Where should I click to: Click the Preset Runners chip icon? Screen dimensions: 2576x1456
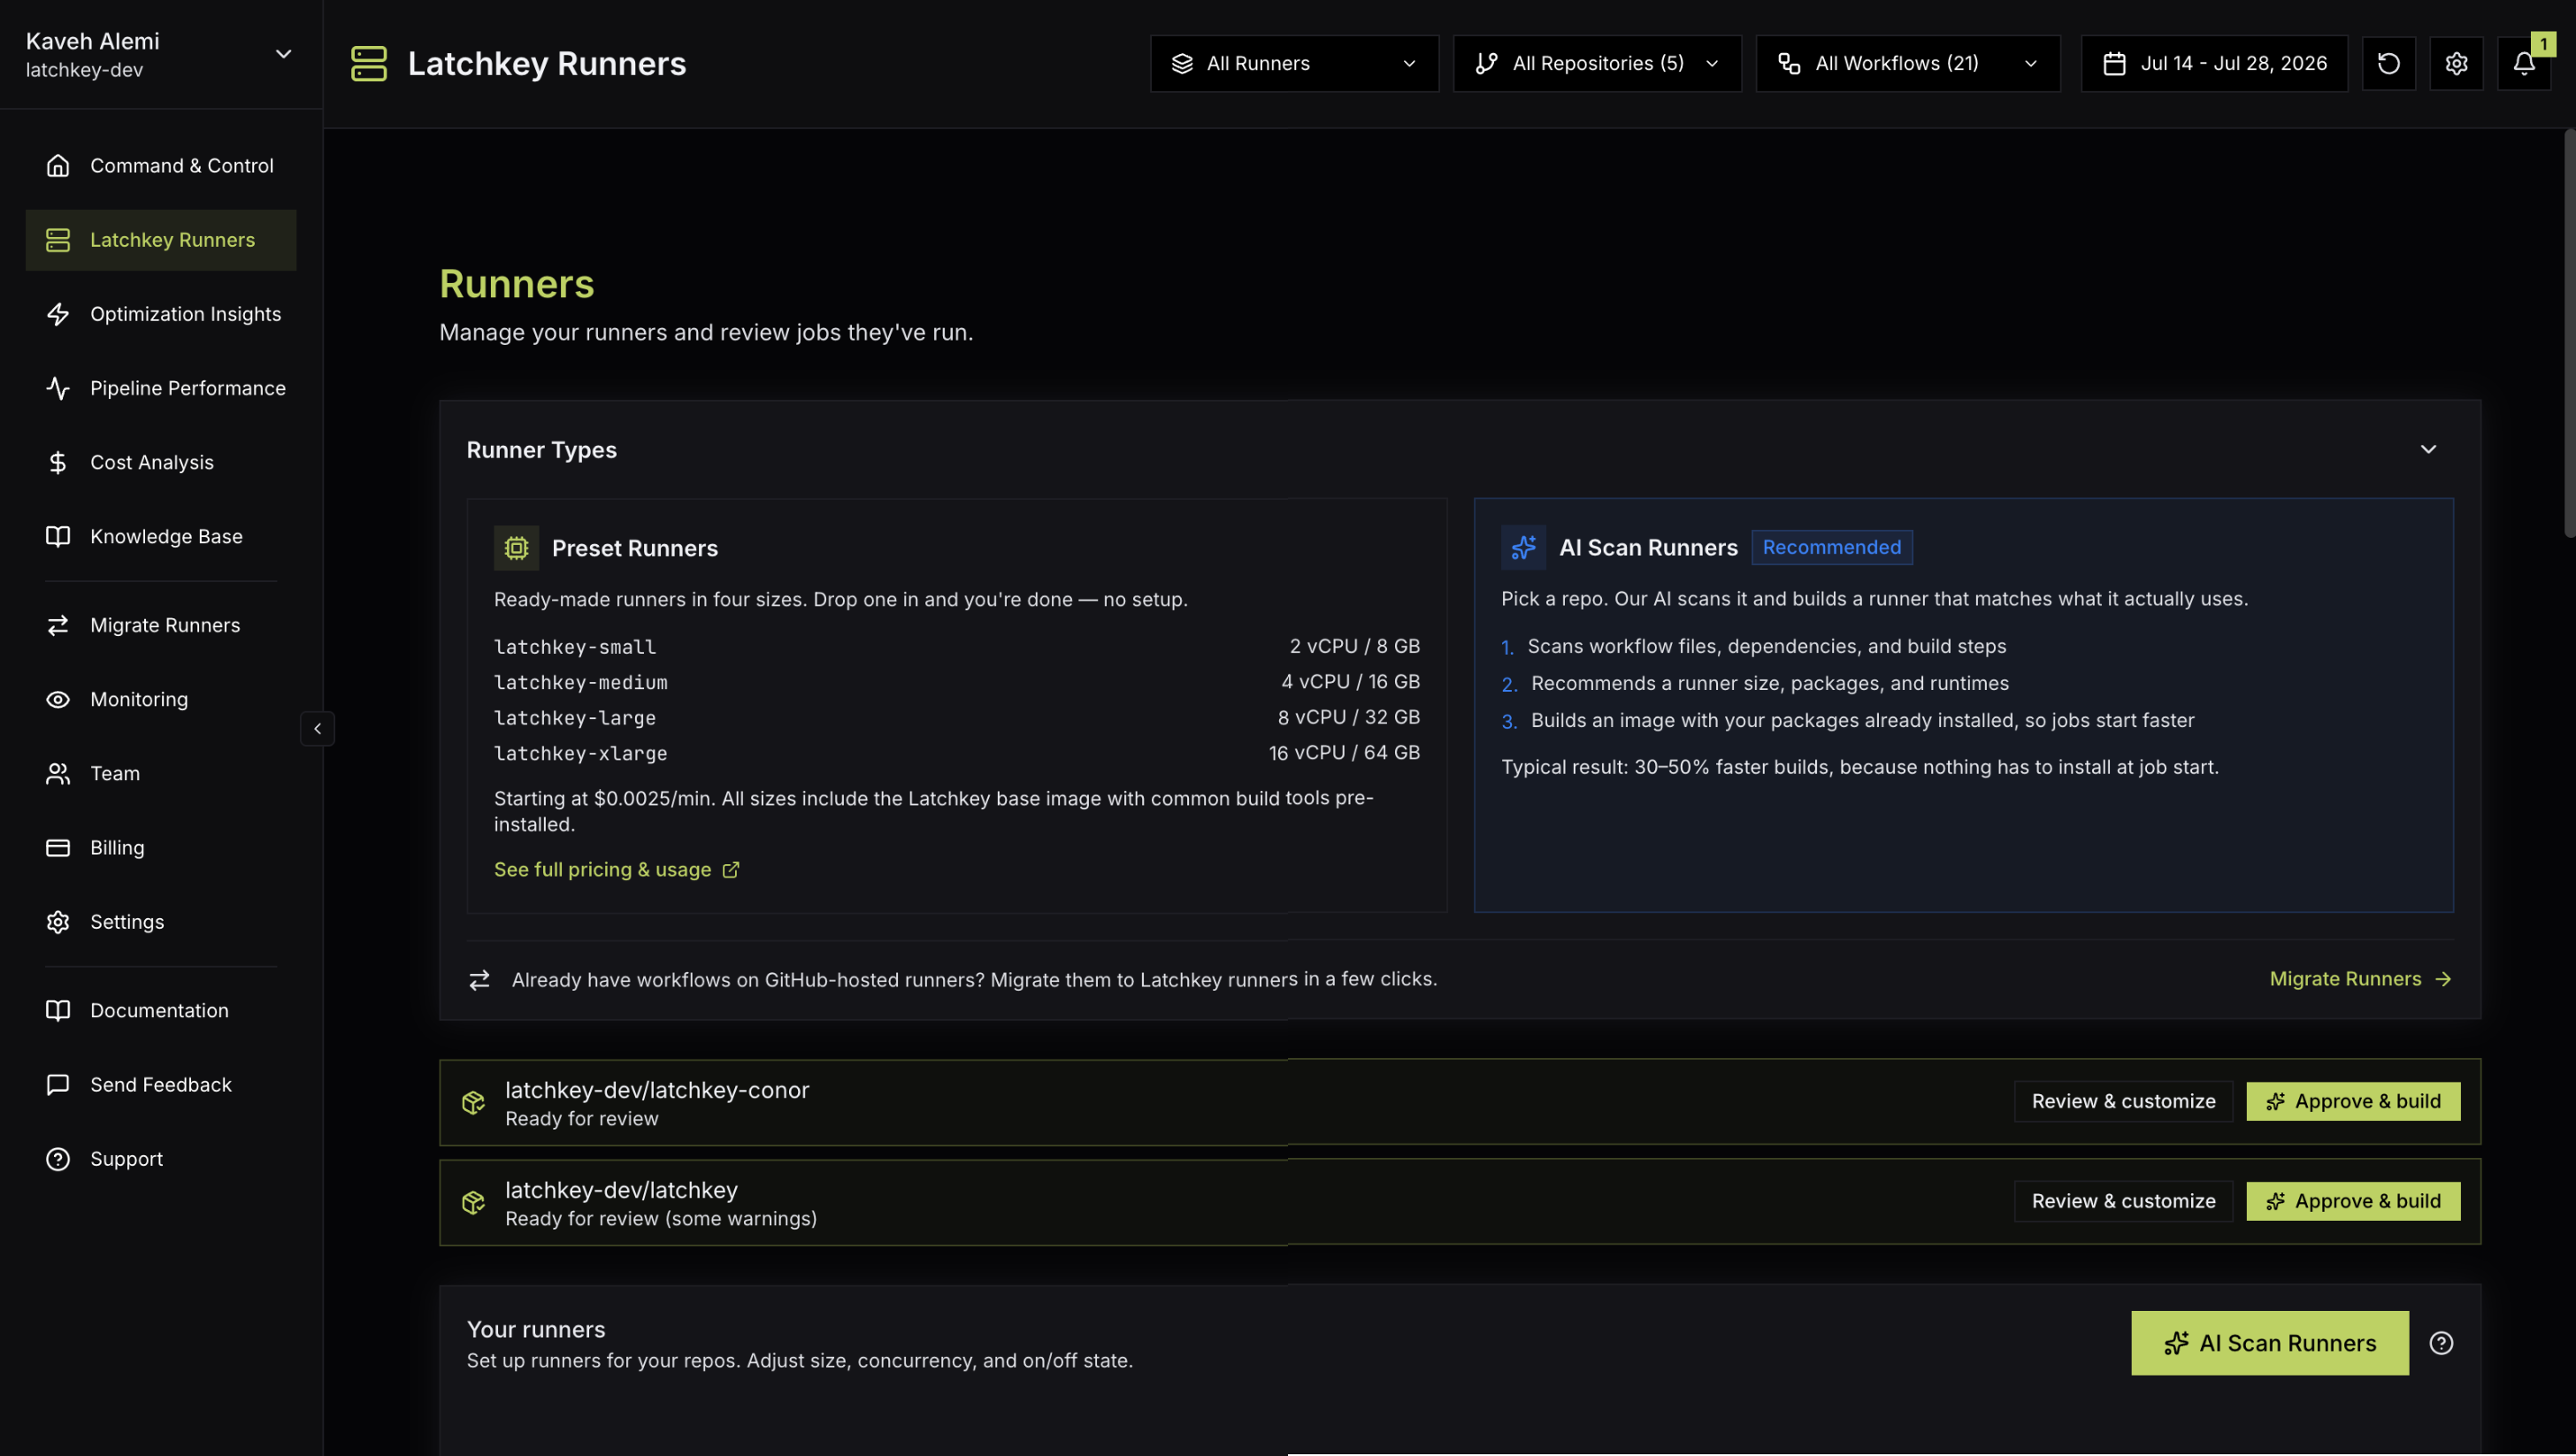tap(516, 548)
